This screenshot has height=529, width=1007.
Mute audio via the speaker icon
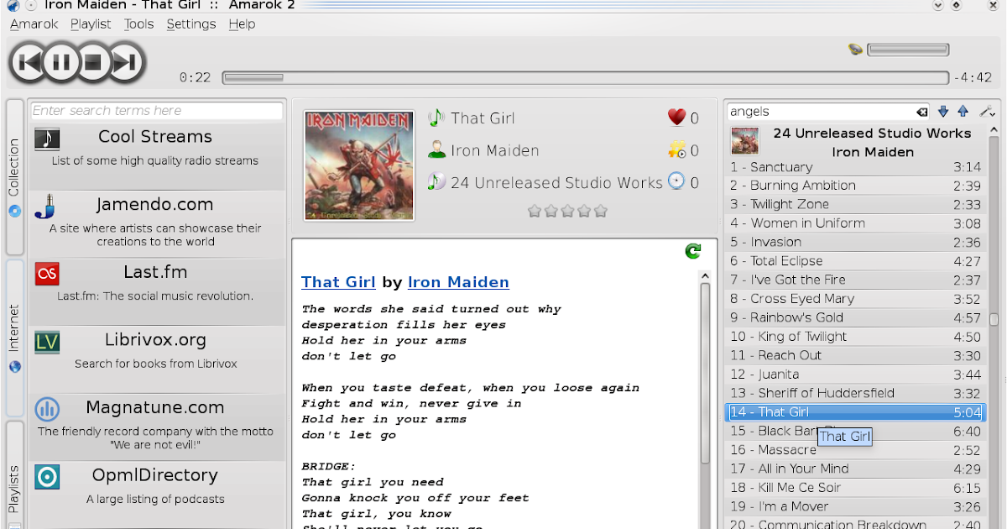click(x=855, y=49)
